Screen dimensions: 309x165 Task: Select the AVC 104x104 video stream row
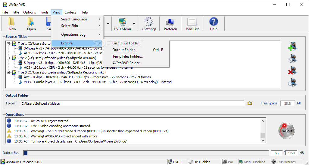click(87, 77)
